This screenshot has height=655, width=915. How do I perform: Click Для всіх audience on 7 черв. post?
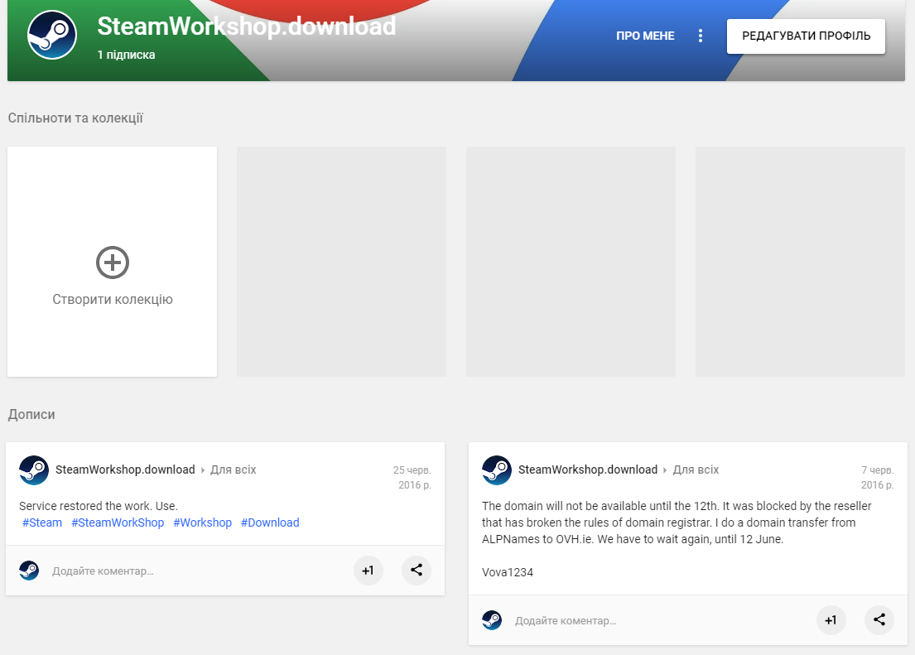[696, 470]
